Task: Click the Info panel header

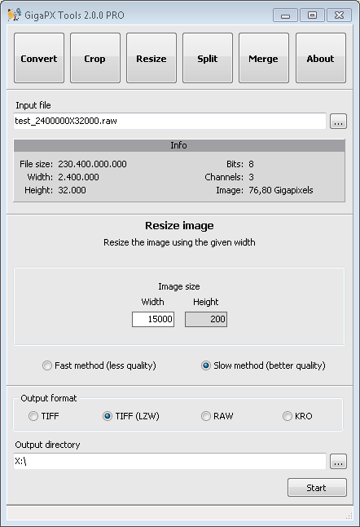Action: (x=179, y=145)
